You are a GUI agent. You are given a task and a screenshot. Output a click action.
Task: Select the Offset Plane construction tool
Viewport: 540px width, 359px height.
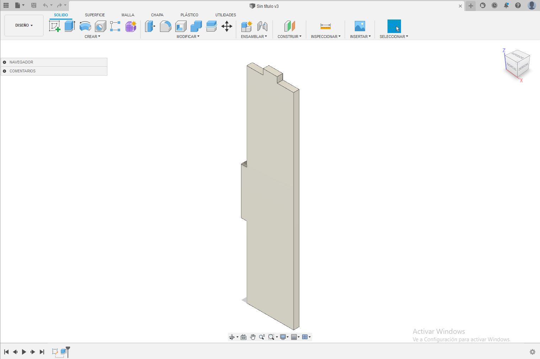pyautogui.click(x=290, y=26)
